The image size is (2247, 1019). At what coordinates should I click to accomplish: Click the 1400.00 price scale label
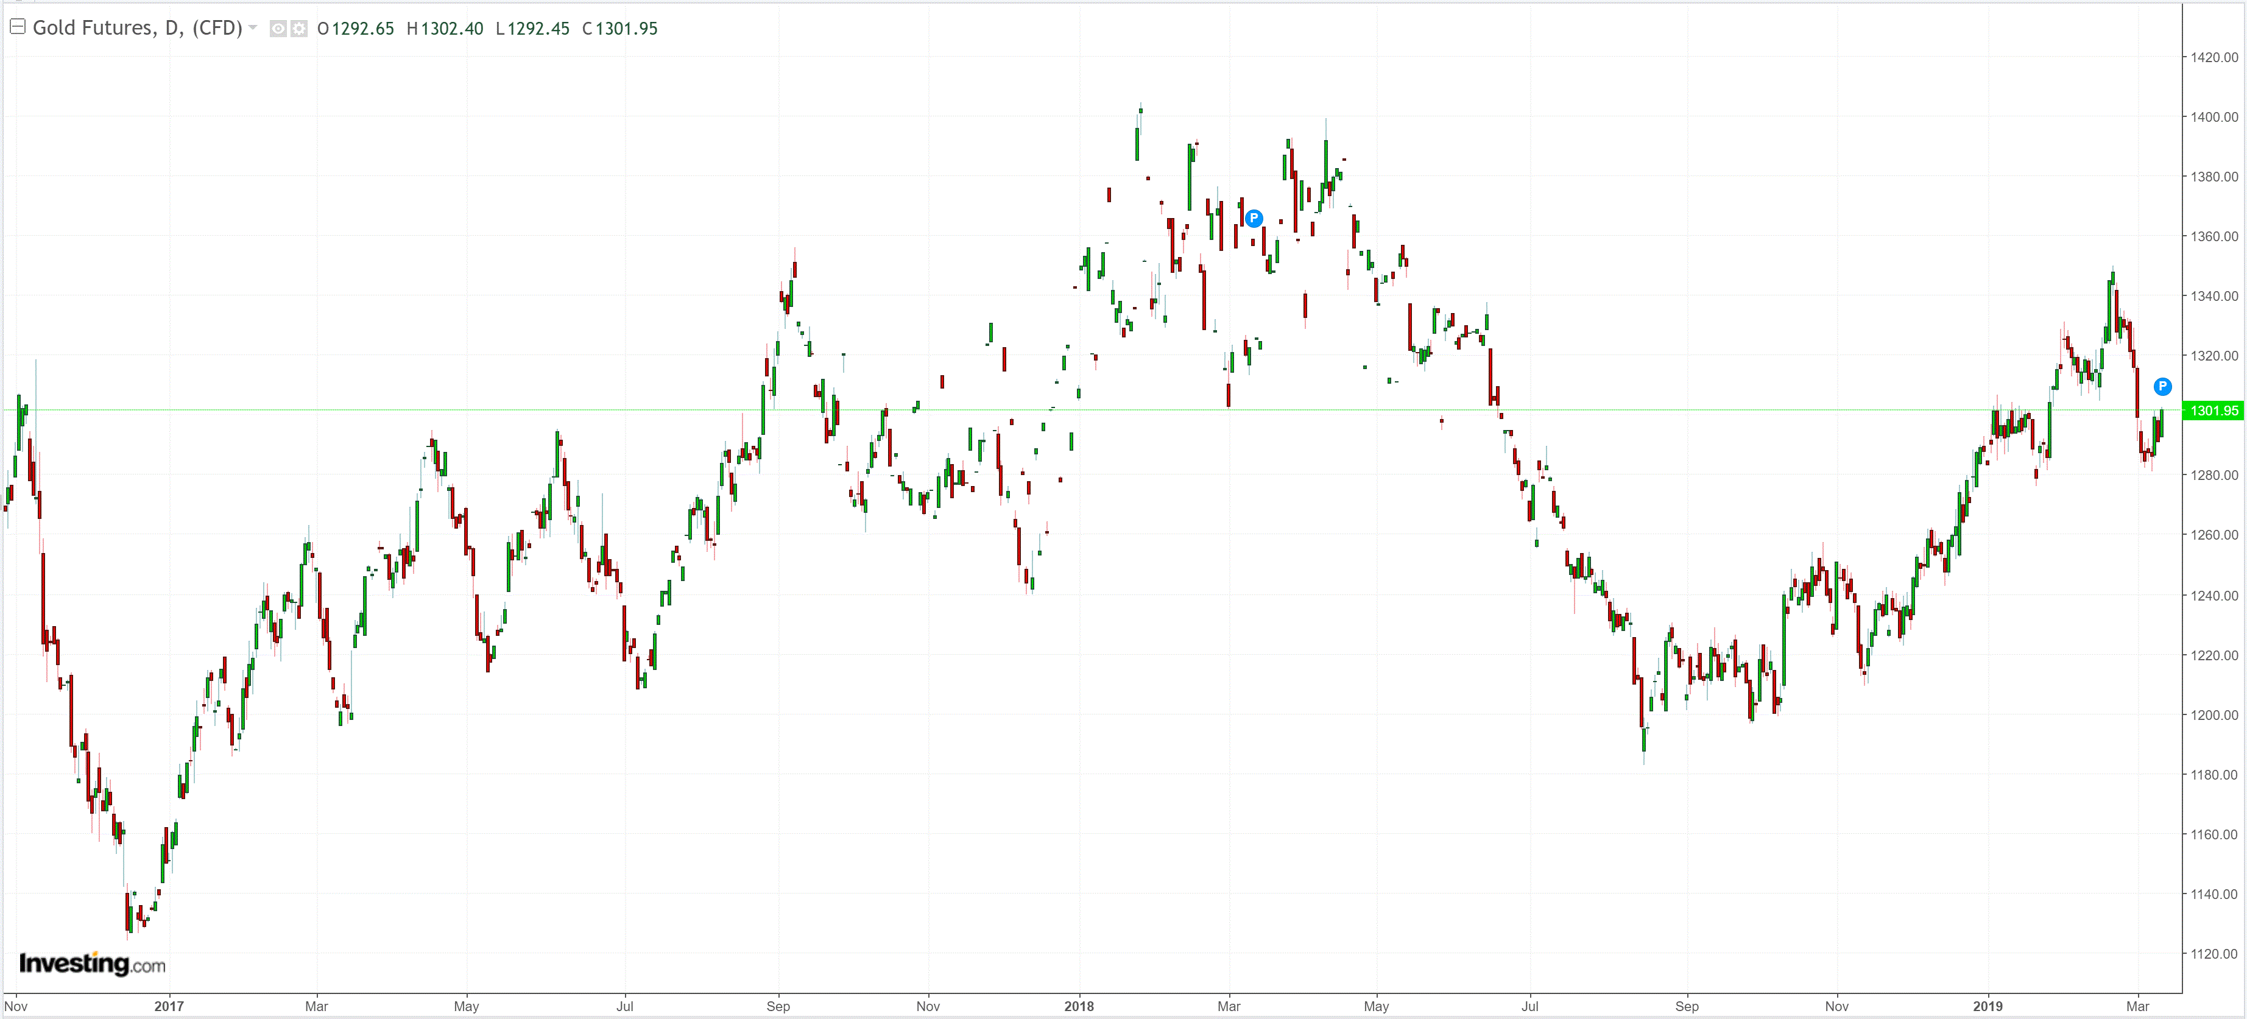[x=2214, y=117]
